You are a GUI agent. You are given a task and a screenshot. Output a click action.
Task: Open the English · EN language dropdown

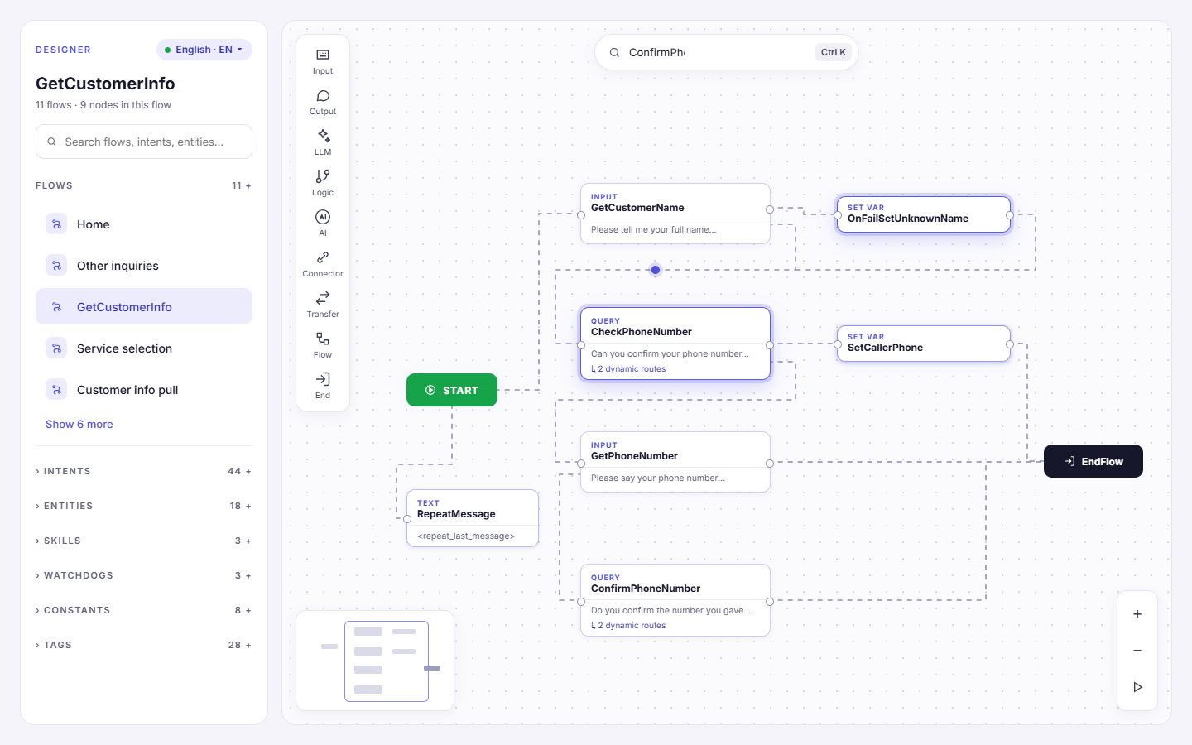[x=204, y=50]
